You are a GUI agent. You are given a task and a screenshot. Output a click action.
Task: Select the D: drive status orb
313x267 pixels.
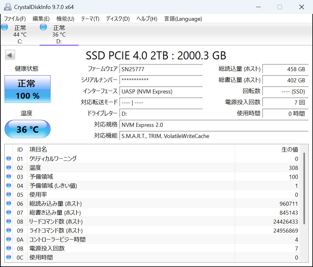(x=43, y=27)
